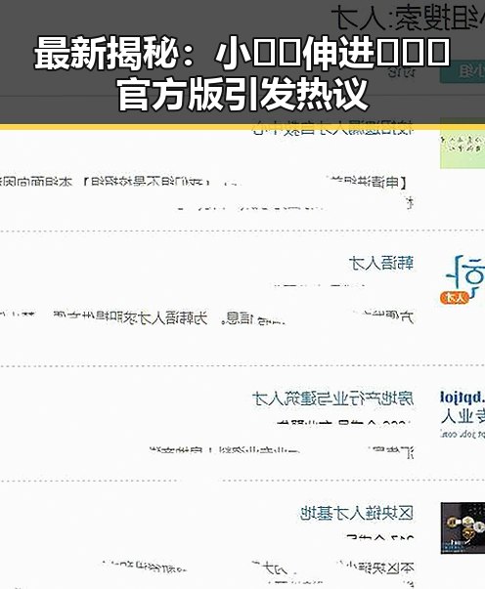Open the green group avatar thumbnail

pyautogui.click(x=463, y=144)
